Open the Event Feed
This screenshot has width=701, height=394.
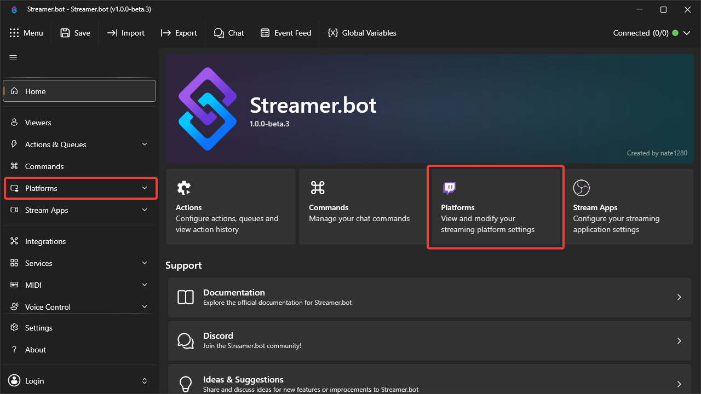[x=285, y=33]
